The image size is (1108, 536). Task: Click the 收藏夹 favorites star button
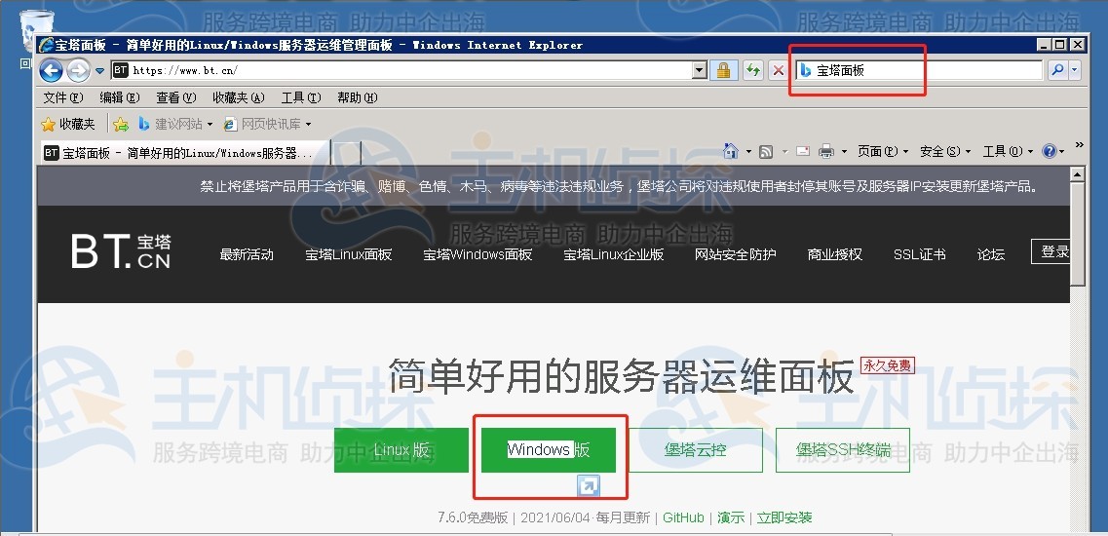pos(68,124)
